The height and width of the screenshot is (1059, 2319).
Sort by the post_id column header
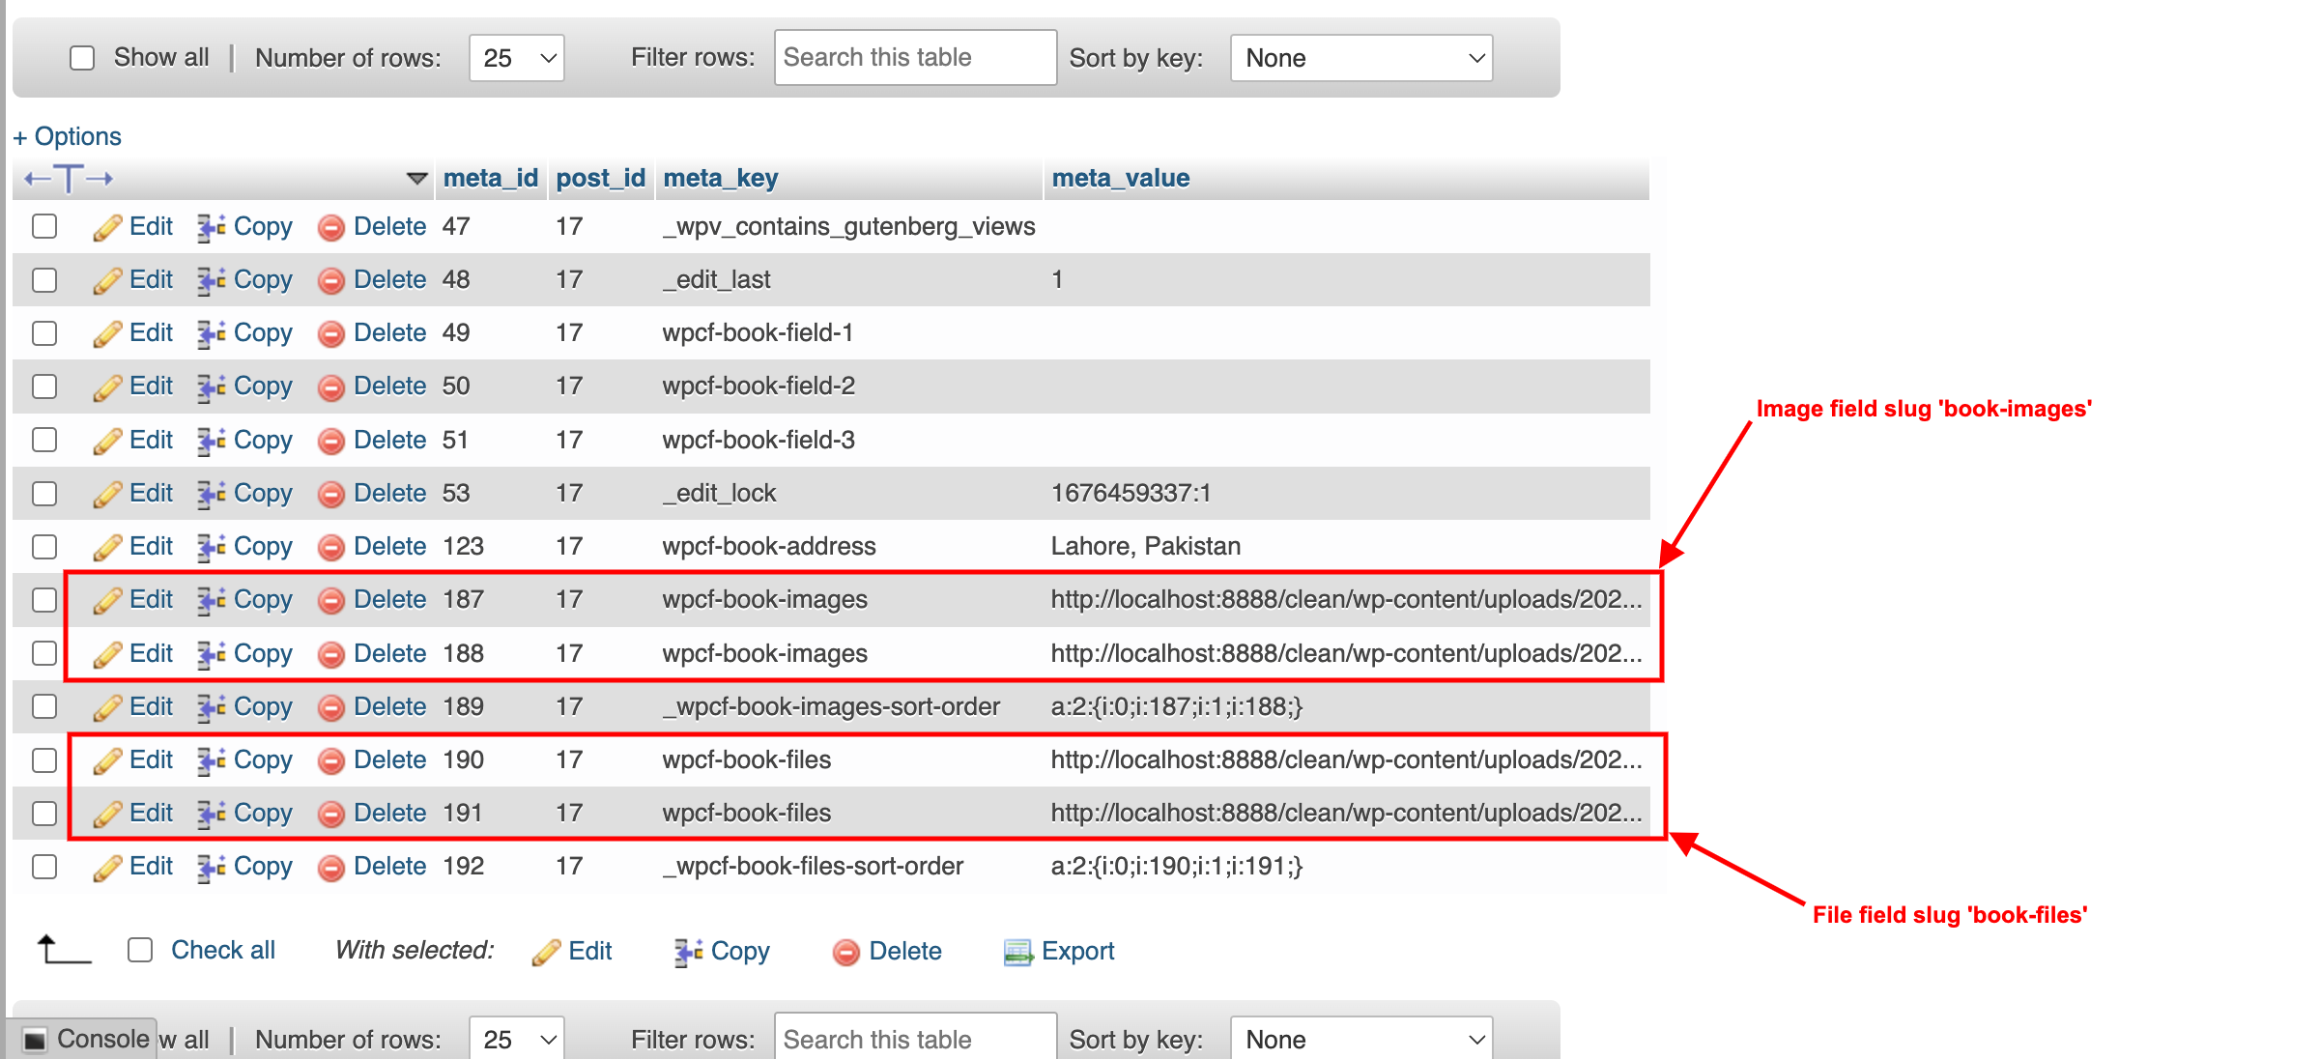tap(600, 178)
